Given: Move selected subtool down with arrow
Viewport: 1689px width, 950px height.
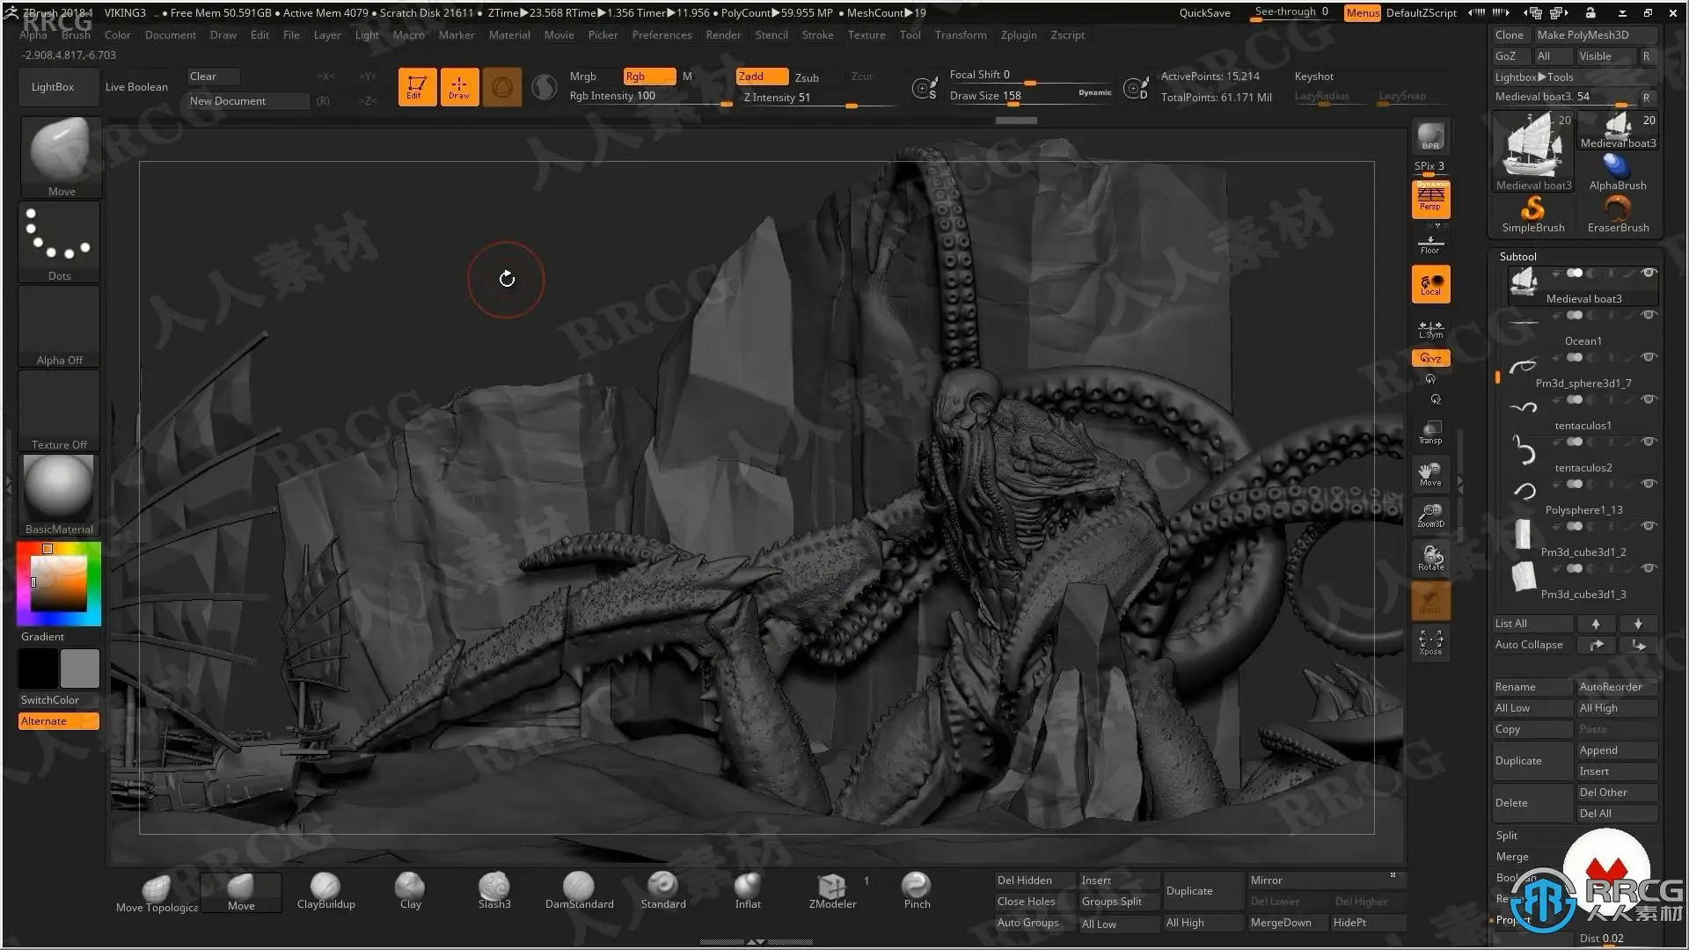Looking at the screenshot, I should [1638, 624].
